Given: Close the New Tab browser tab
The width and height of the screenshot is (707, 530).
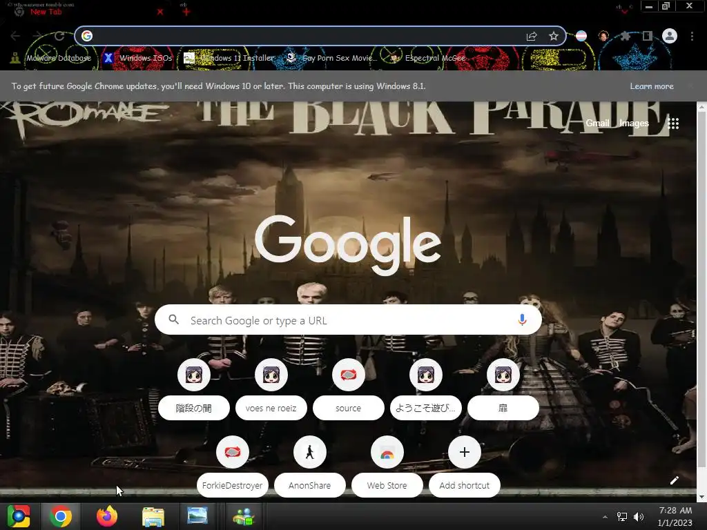Looking at the screenshot, I should [x=160, y=12].
